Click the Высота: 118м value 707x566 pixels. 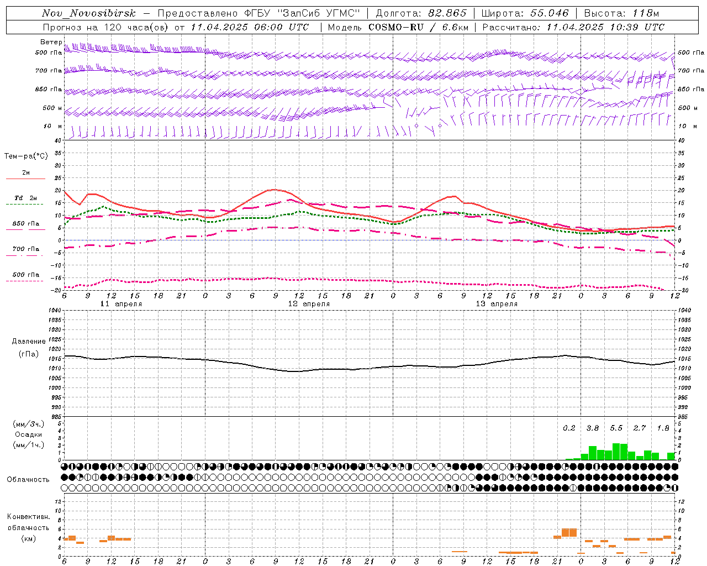tap(622, 13)
